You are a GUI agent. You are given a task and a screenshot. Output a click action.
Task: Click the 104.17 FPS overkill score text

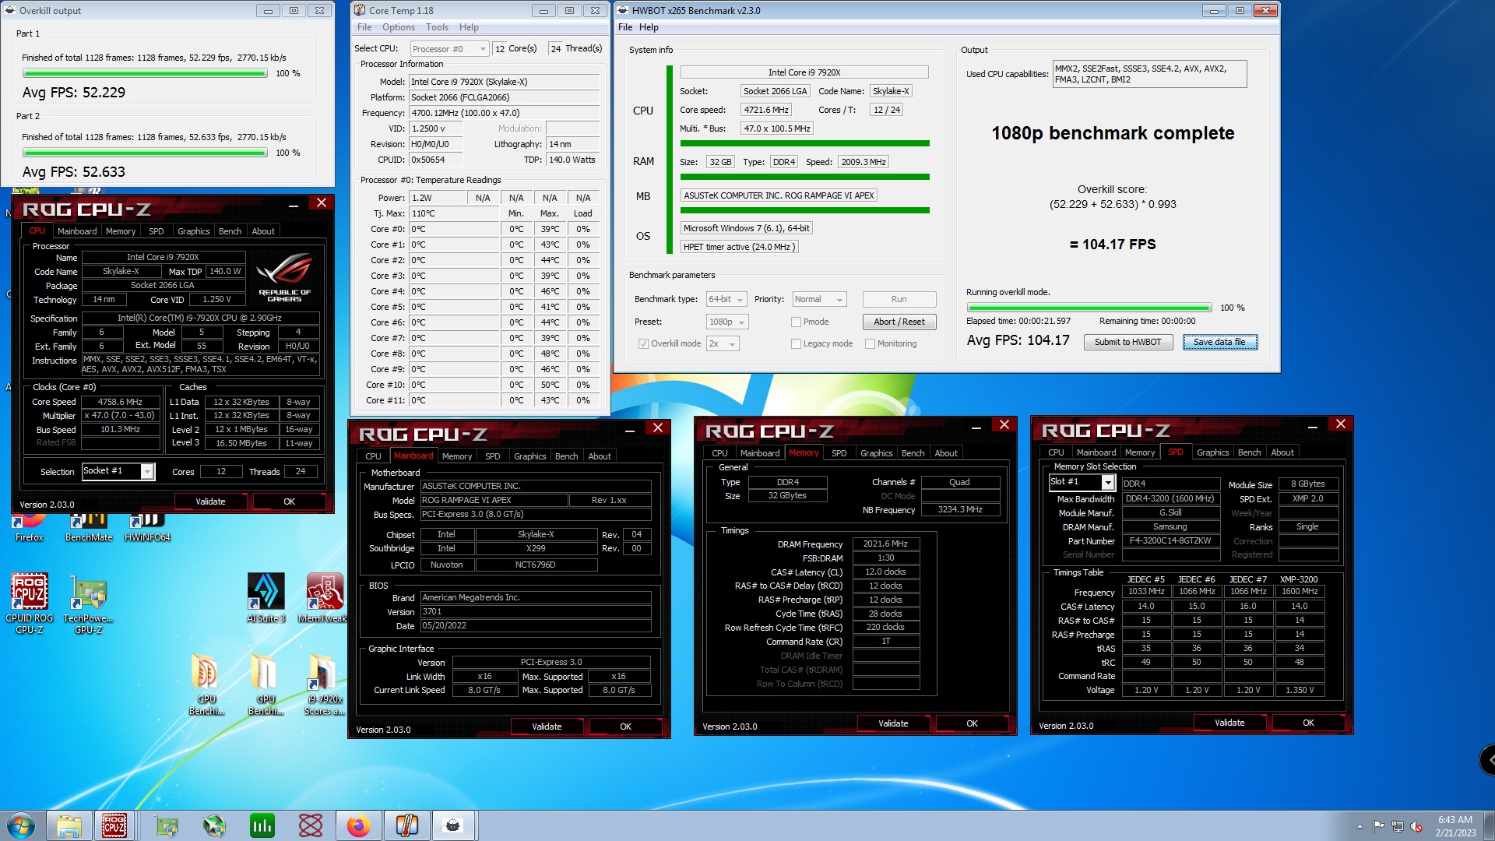pos(1112,245)
